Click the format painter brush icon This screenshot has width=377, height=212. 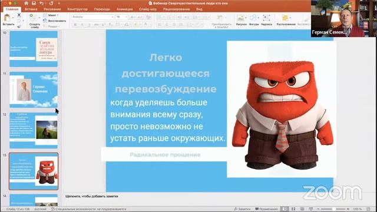[19, 26]
